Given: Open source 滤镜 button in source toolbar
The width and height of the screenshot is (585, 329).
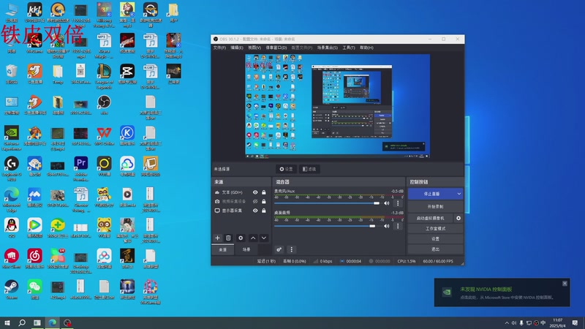Looking at the screenshot, I should point(309,169).
